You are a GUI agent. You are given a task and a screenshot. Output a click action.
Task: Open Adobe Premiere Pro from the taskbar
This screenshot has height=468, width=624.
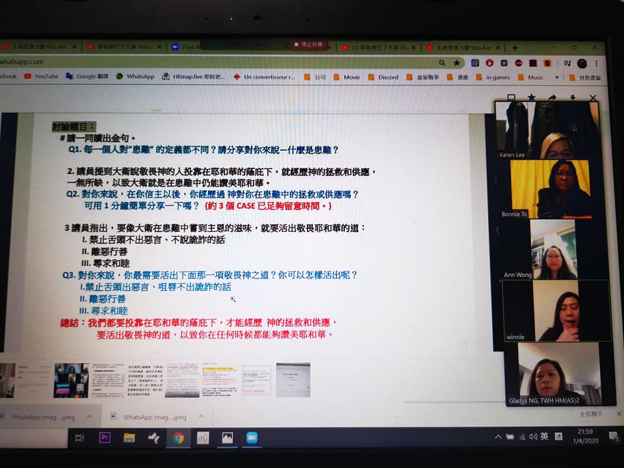(105, 437)
